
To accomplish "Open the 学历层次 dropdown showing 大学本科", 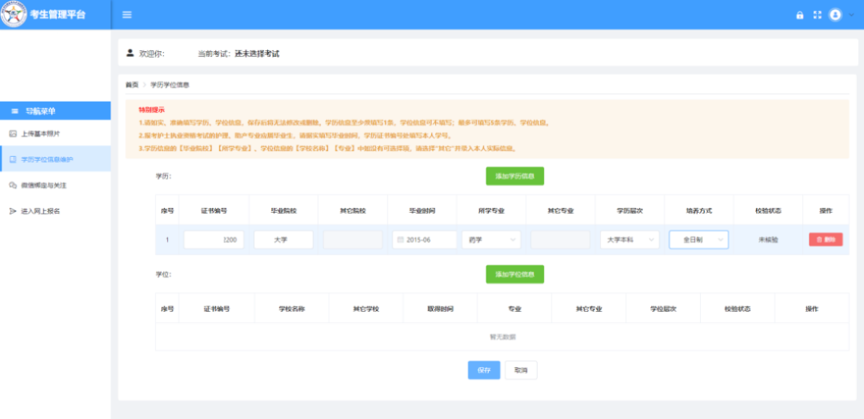I will click(630, 240).
